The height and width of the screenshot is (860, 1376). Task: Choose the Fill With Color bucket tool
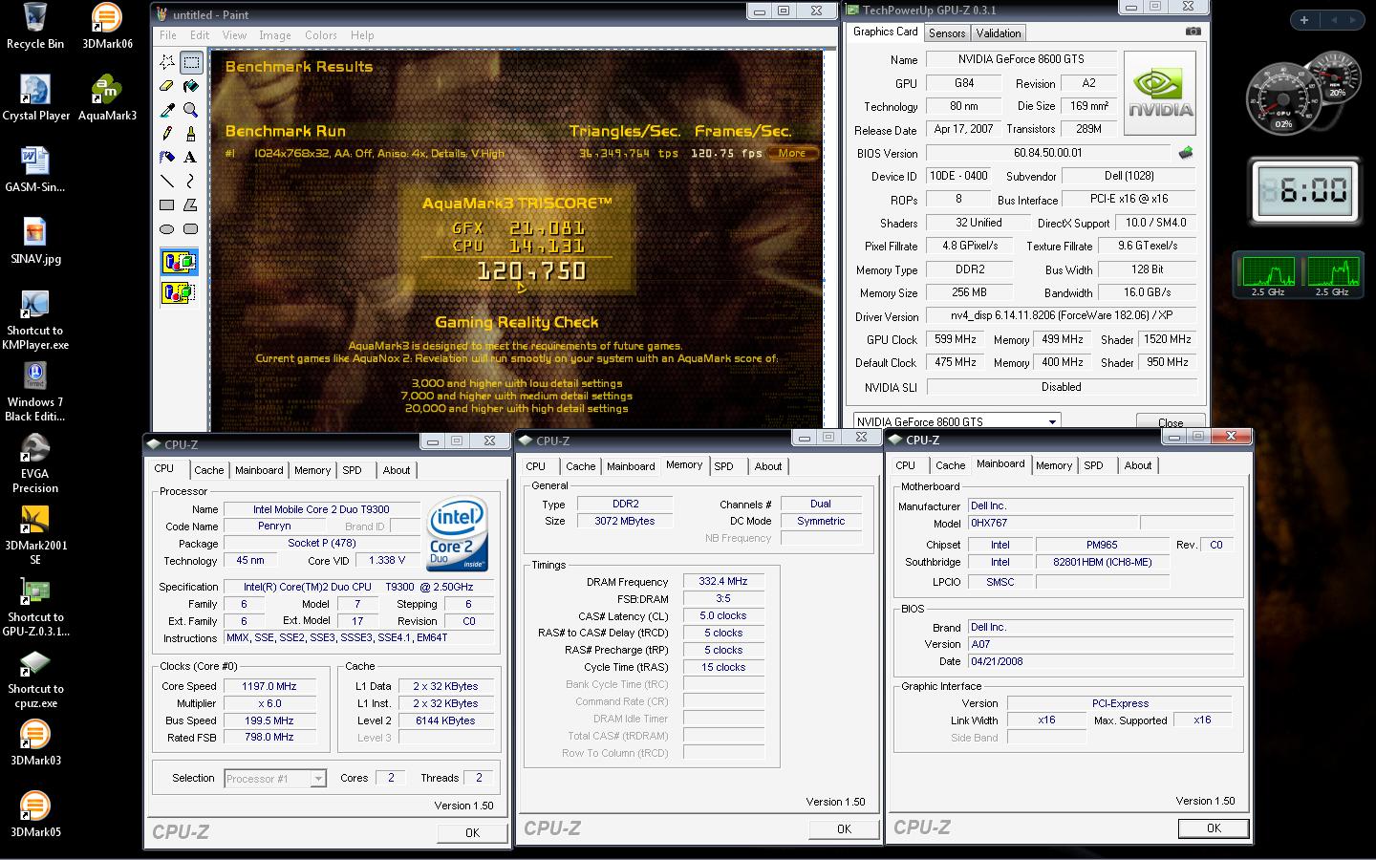point(191,87)
